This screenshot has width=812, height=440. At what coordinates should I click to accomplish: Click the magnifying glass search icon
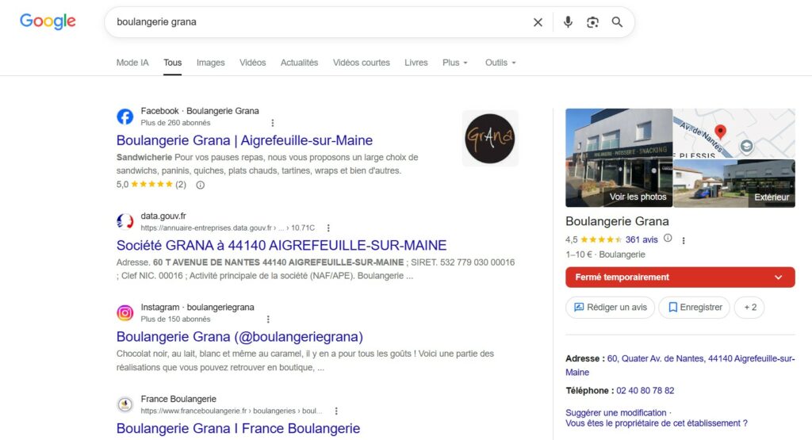617,22
